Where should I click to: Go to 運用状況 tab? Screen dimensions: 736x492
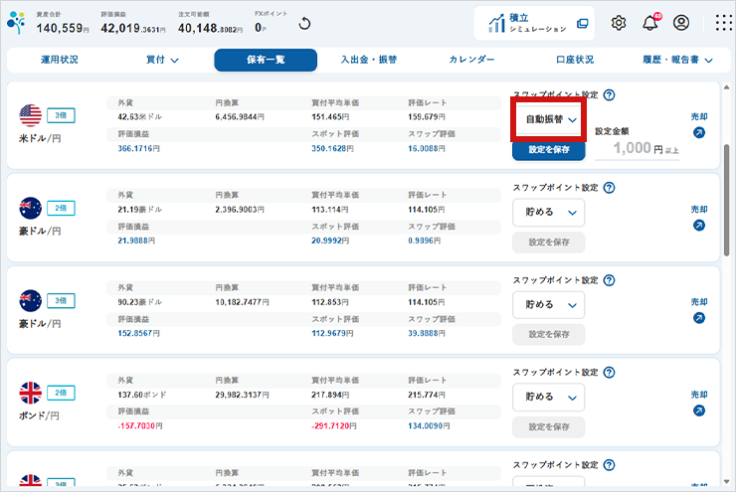(x=59, y=60)
